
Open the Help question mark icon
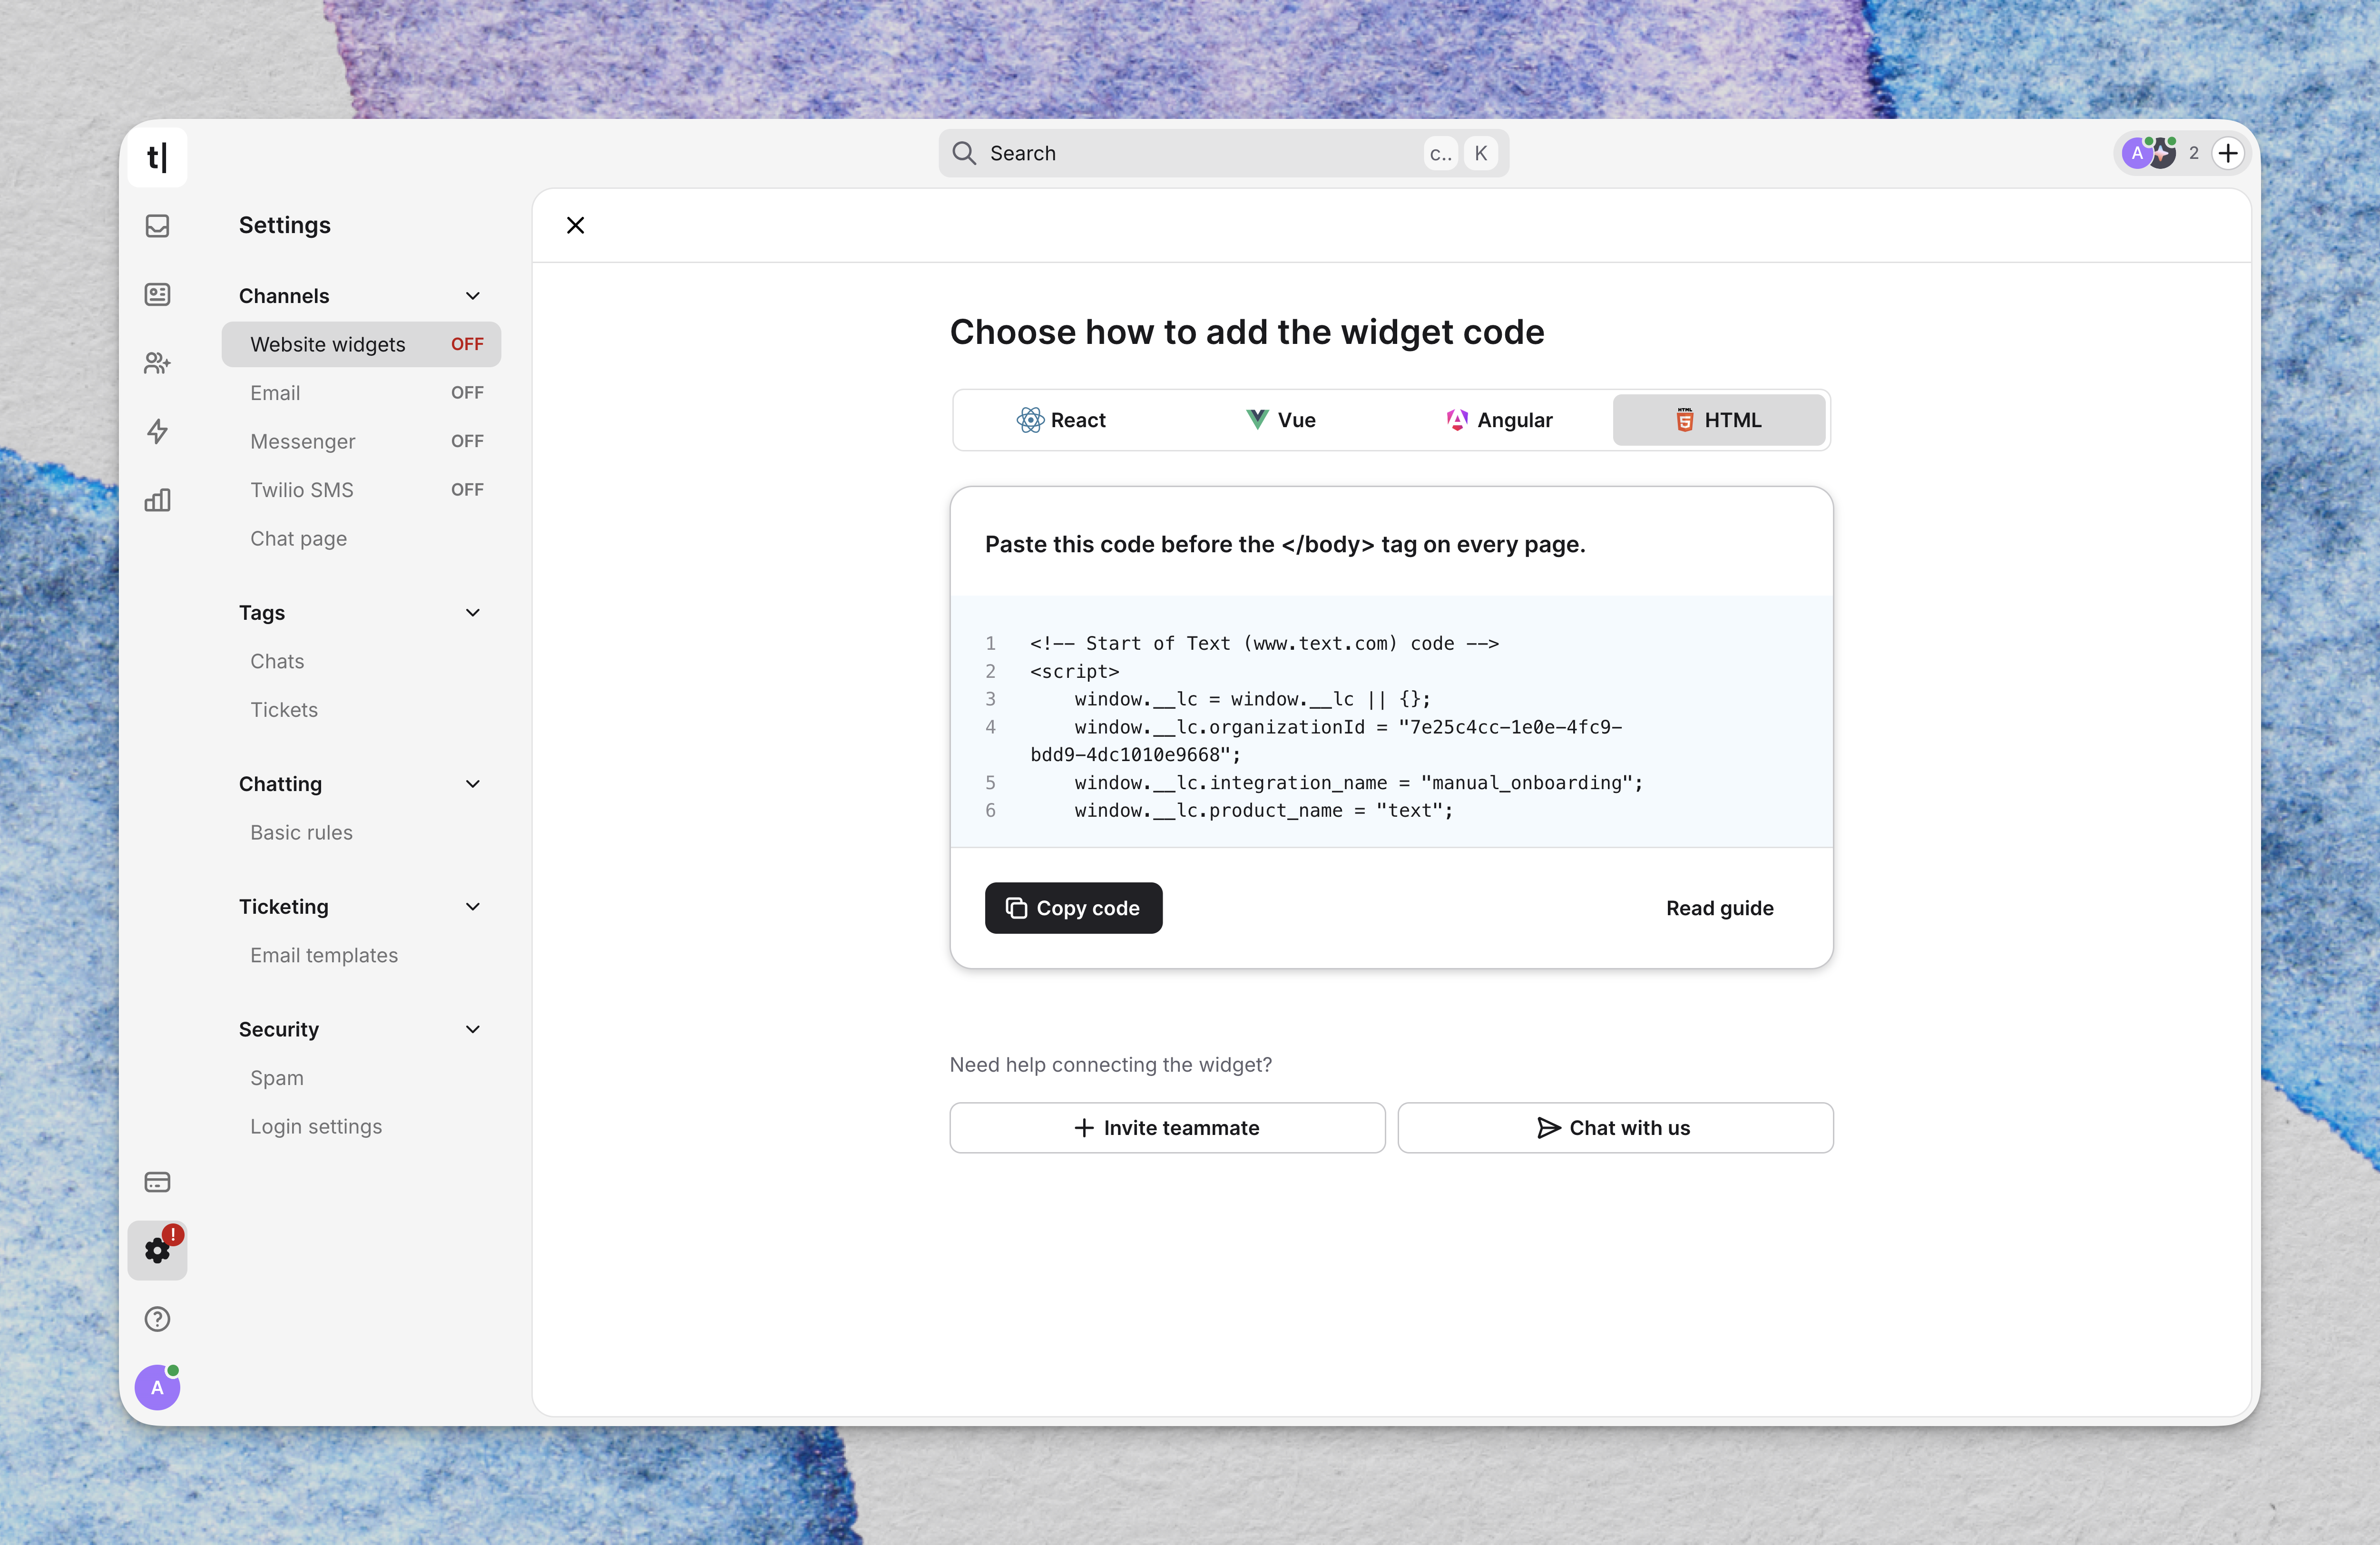[x=157, y=1319]
